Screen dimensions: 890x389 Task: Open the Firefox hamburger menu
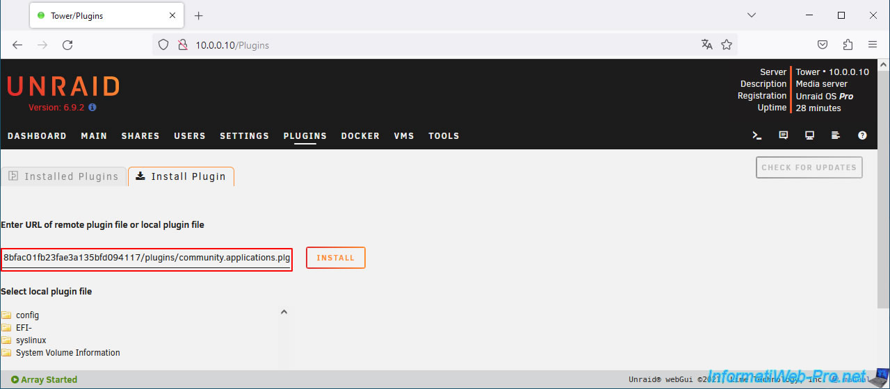873,44
